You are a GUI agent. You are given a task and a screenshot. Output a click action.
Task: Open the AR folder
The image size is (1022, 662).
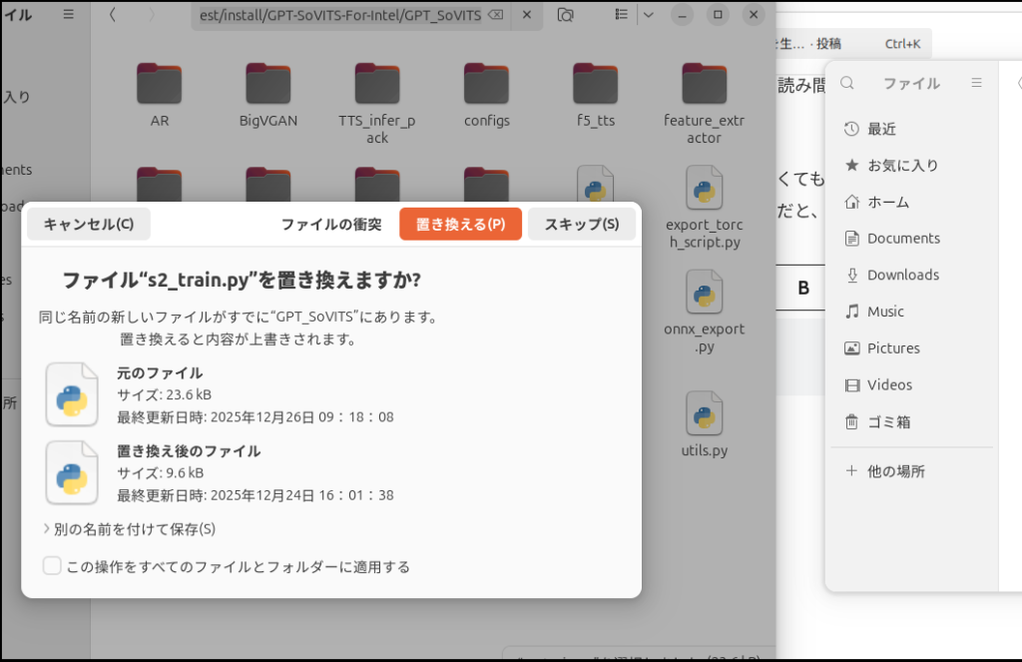pyautogui.click(x=159, y=86)
